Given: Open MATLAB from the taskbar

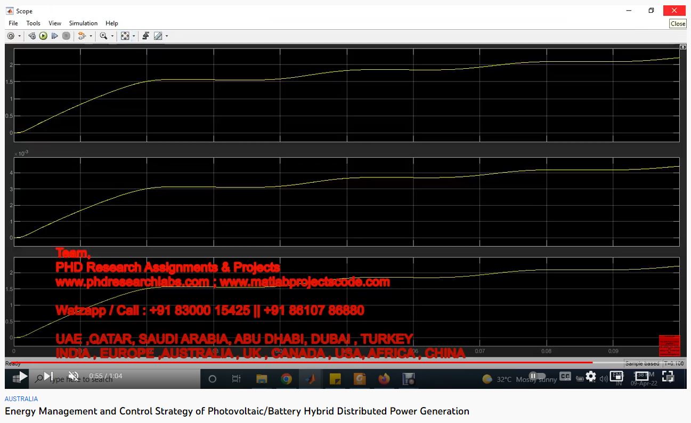Looking at the screenshot, I should tap(311, 379).
